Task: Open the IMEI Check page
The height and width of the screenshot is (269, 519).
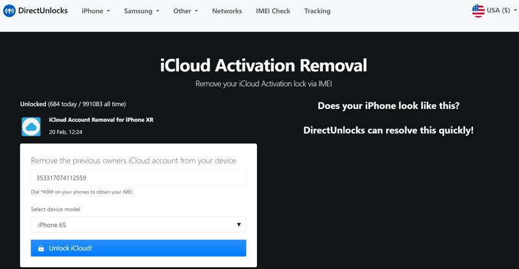Action: (272, 11)
